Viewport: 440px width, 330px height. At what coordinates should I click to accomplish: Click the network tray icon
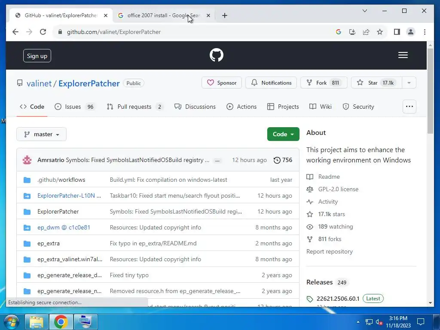pos(369,322)
